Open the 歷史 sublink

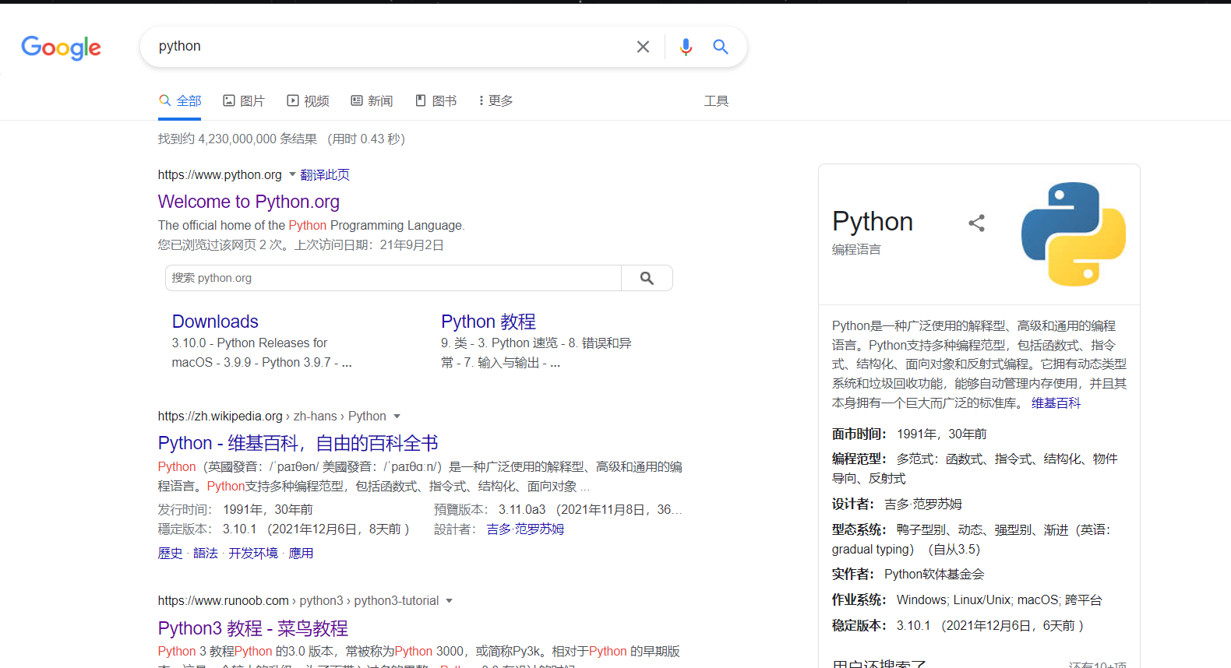(x=170, y=553)
